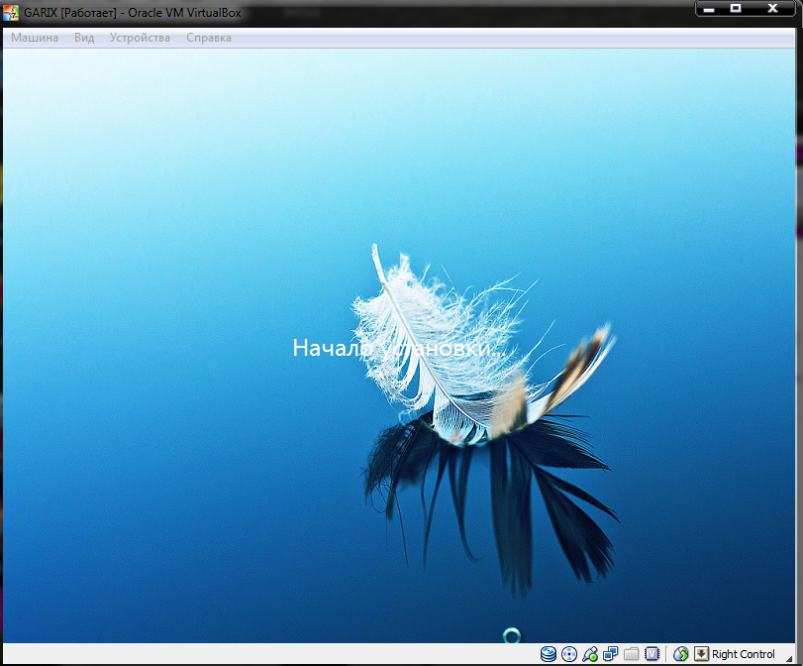
Task: Click the network adapters indicator icon
Action: click(x=611, y=654)
